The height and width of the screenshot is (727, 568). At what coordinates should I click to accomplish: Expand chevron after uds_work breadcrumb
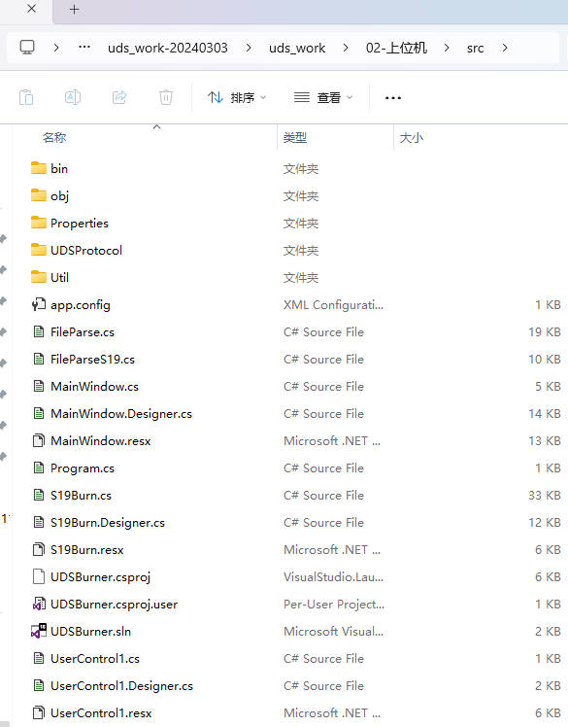(x=346, y=48)
